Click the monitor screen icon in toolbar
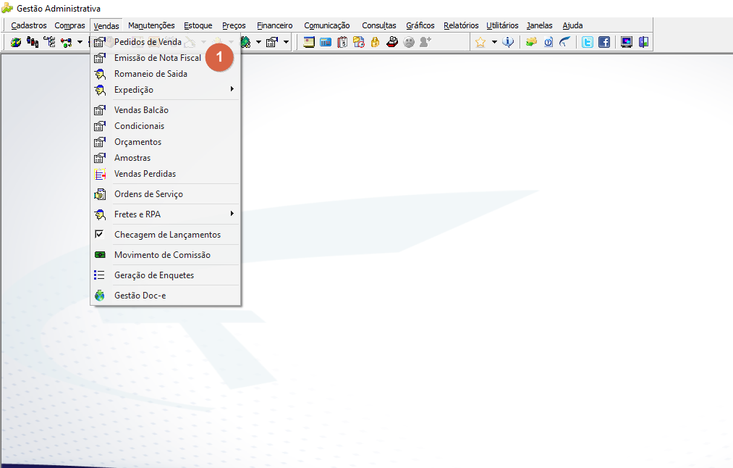The image size is (733, 468). tap(627, 42)
